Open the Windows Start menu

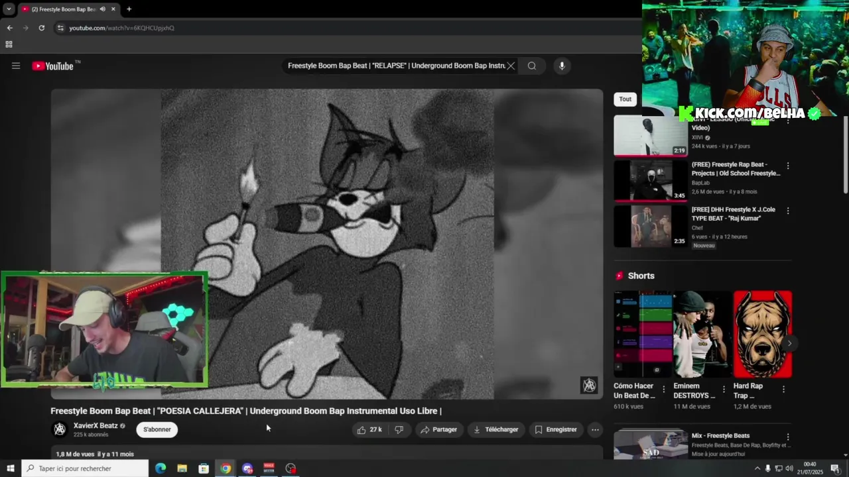click(10, 468)
